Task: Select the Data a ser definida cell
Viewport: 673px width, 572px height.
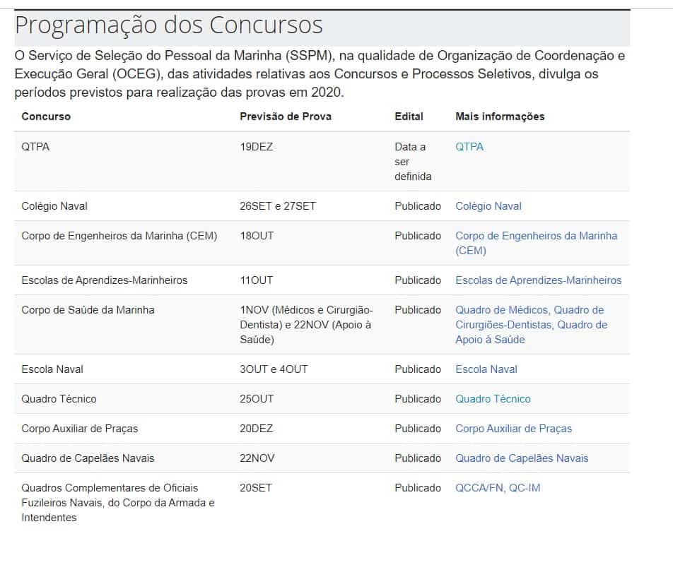Action: click(413, 162)
